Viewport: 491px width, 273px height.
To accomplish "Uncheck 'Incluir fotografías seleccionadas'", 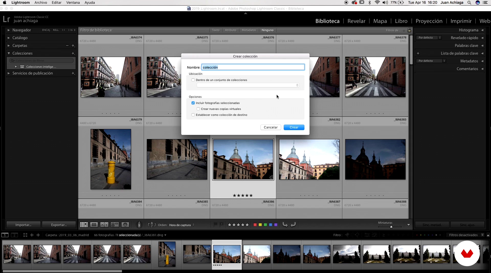I will (193, 103).
